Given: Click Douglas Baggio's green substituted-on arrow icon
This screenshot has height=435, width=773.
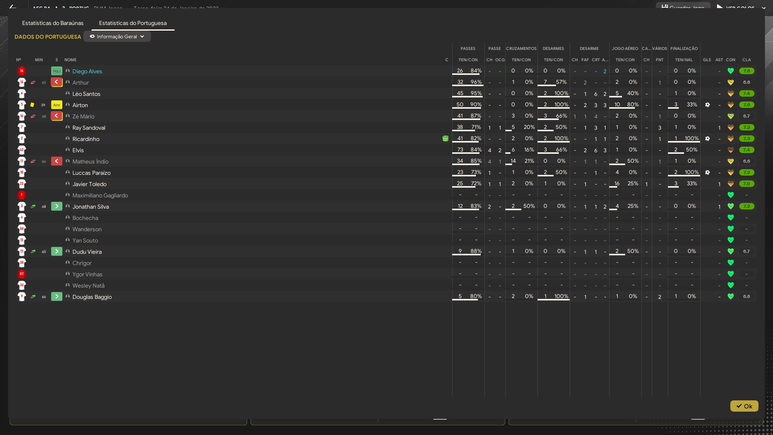Looking at the screenshot, I should point(57,296).
